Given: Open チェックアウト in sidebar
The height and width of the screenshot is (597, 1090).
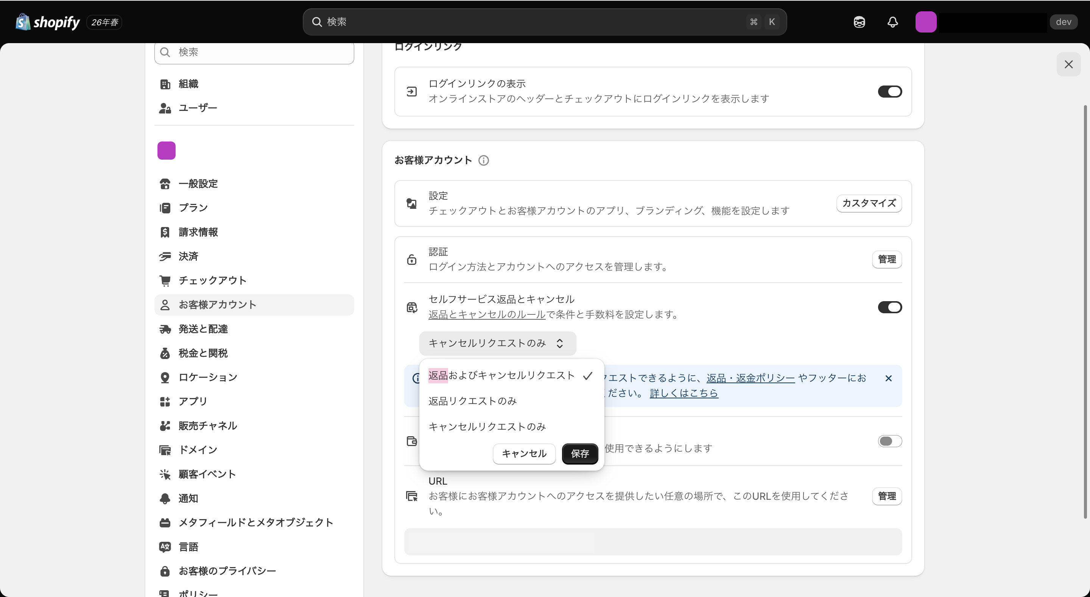Looking at the screenshot, I should click(x=254, y=280).
